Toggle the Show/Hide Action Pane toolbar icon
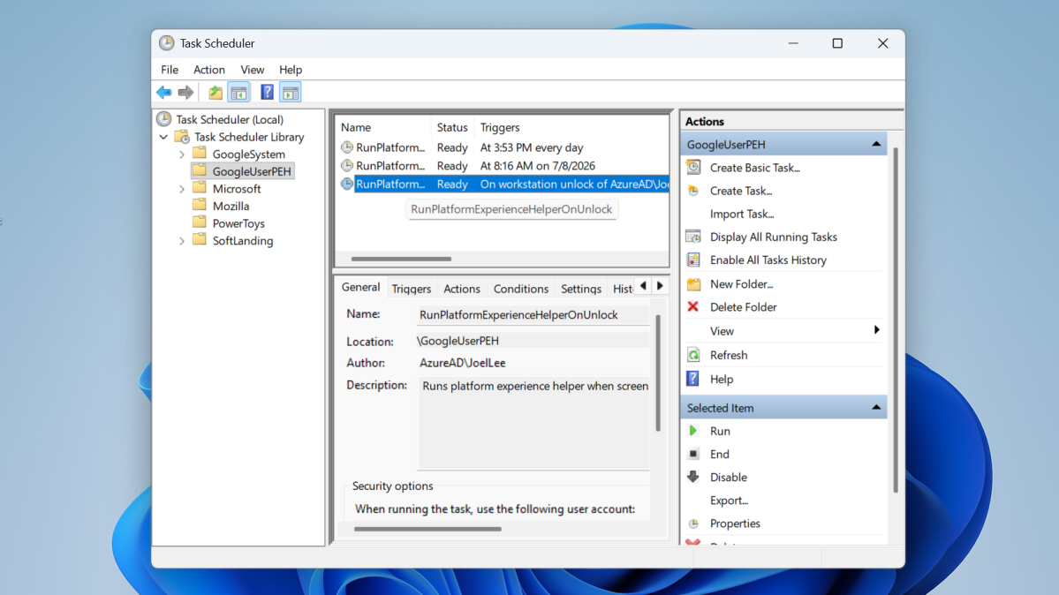 pyautogui.click(x=291, y=93)
